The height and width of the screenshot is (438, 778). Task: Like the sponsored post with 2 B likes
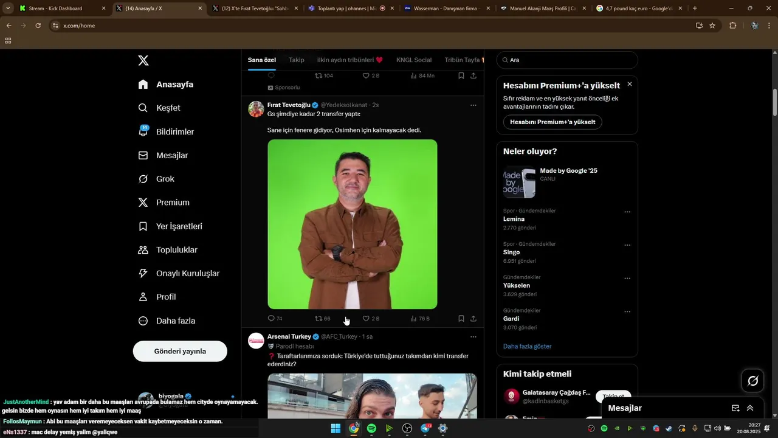[x=371, y=75]
